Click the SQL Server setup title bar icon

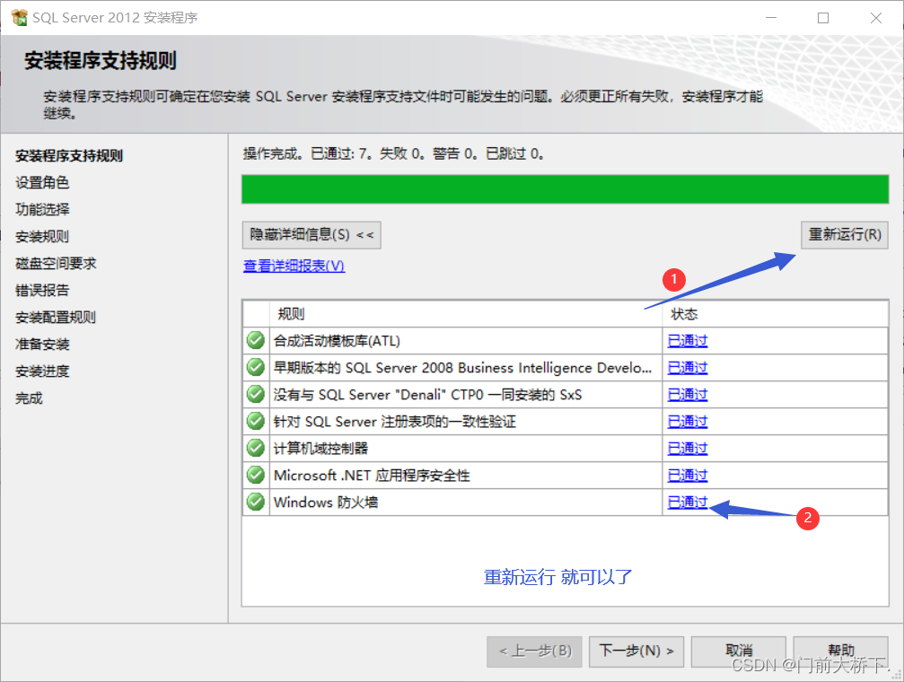coord(19,17)
